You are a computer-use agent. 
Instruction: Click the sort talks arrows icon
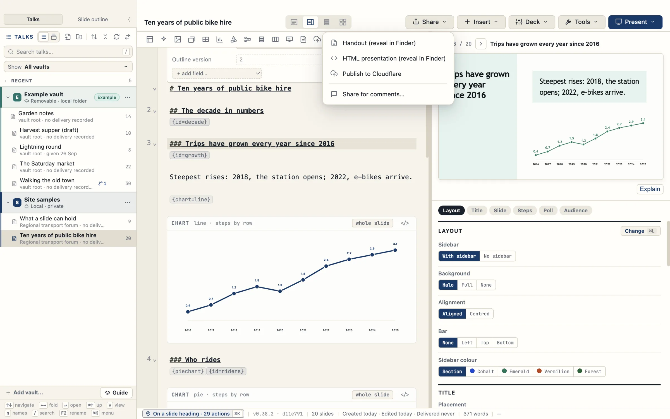[94, 37]
